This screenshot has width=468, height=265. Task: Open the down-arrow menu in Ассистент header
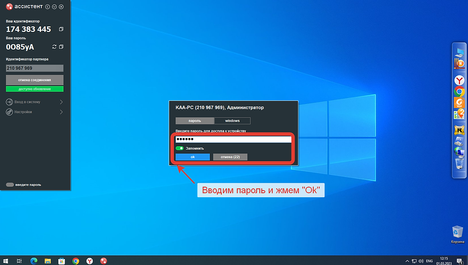54,6
